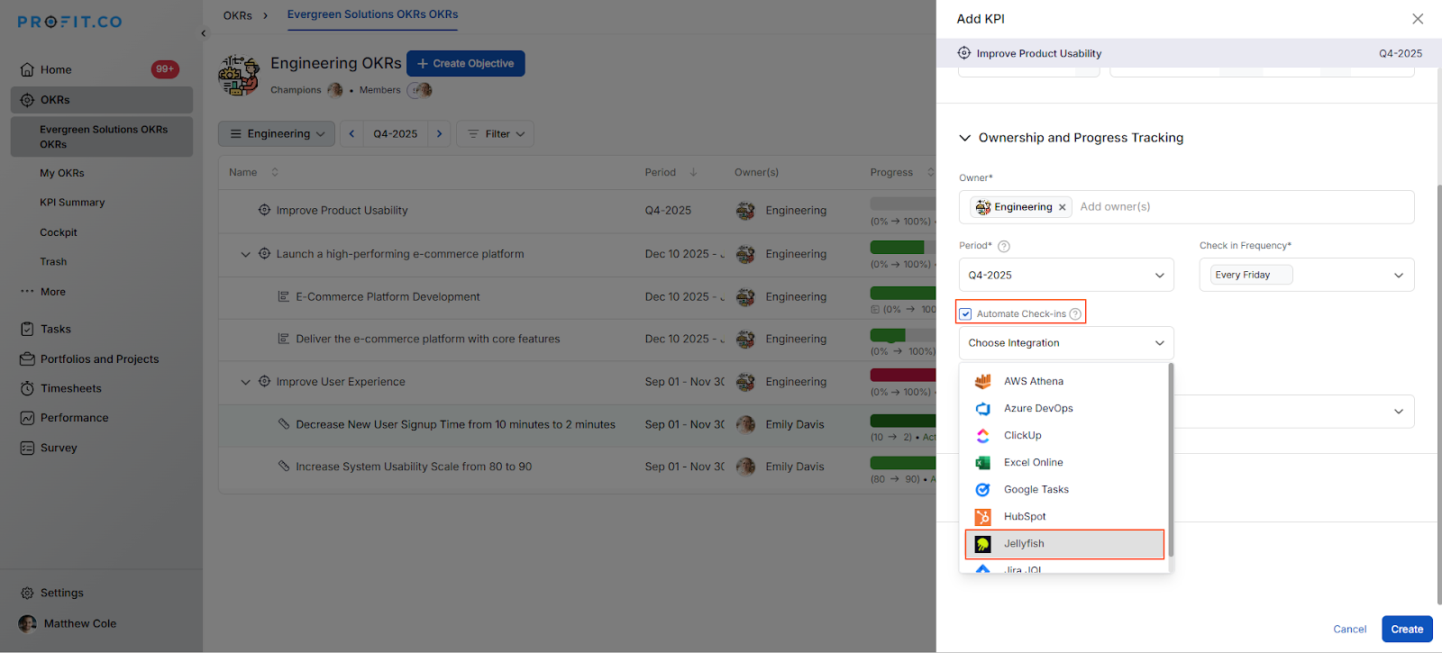
Task: Collapse Launch a high-performing e-commerce platform row
Action: pyautogui.click(x=245, y=255)
